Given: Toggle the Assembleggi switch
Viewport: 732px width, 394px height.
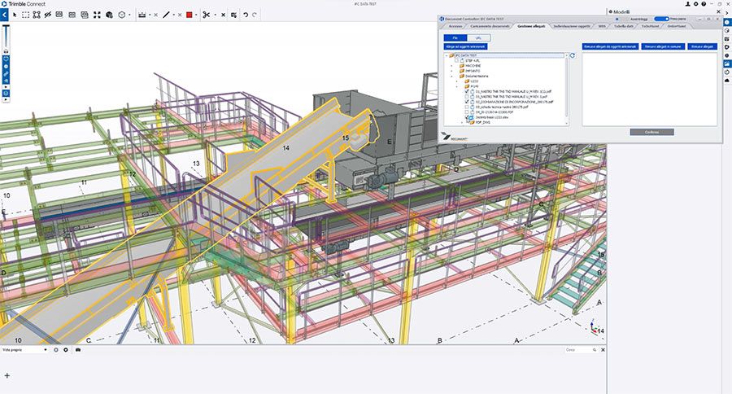Looking at the screenshot, I should coord(661,19).
